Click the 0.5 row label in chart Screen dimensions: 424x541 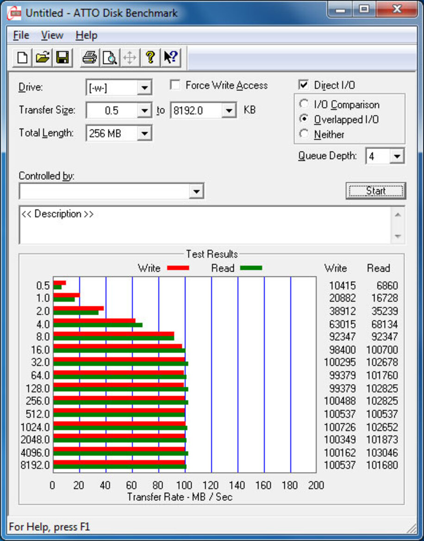click(x=43, y=286)
